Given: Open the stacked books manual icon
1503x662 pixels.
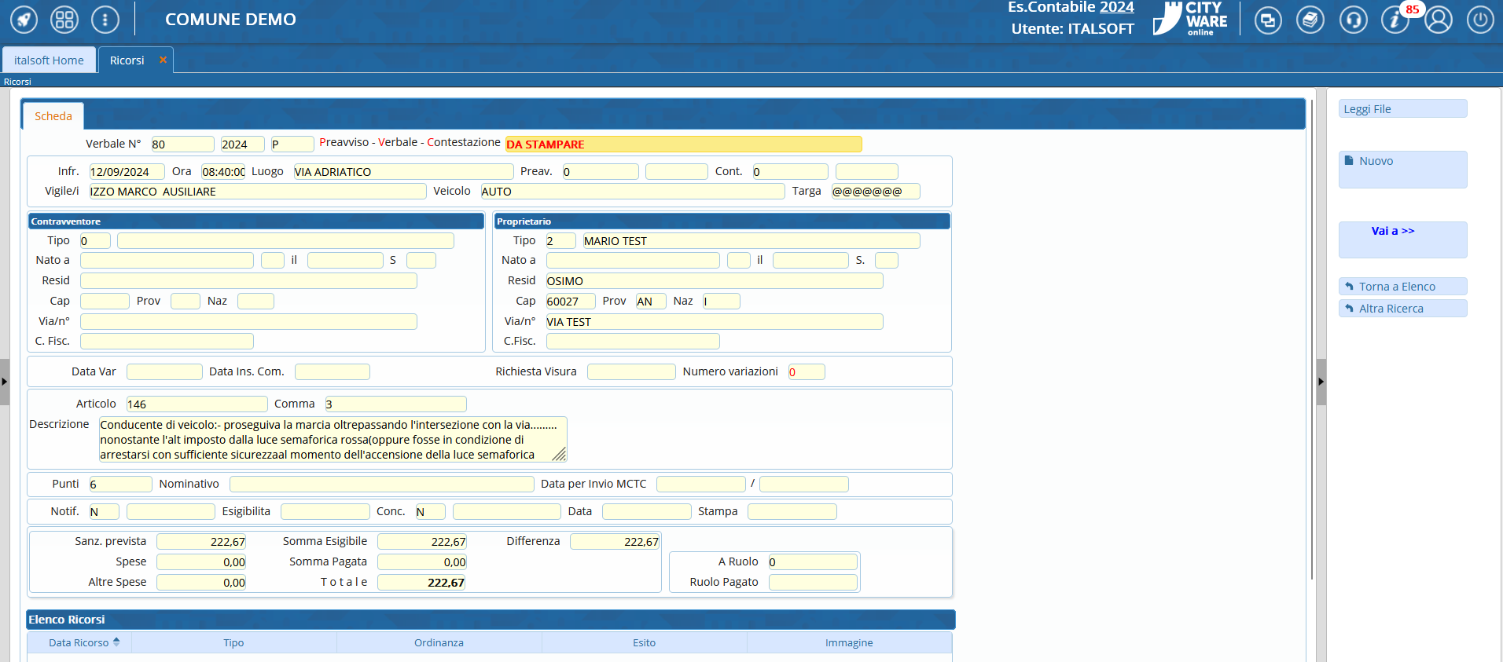Looking at the screenshot, I should pos(1310,20).
